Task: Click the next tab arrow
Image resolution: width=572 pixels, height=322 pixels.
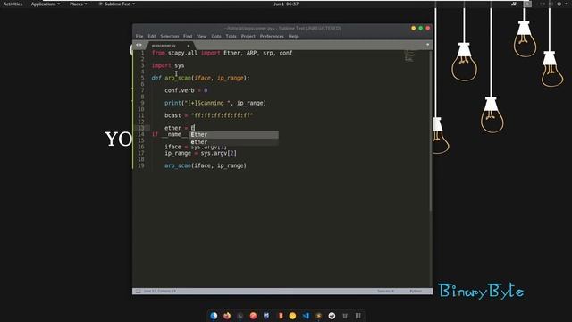Action: coord(141,45)
